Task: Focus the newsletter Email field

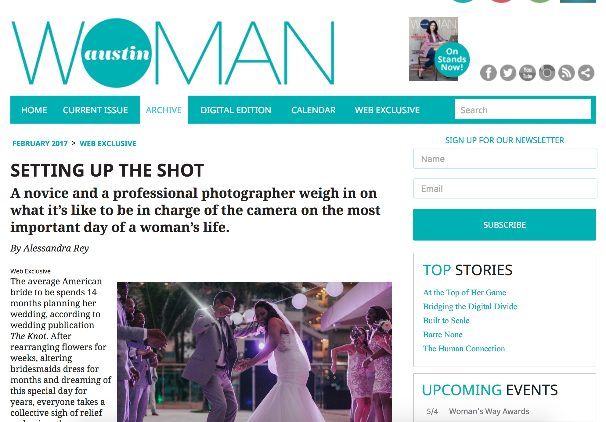Action: 505,188
